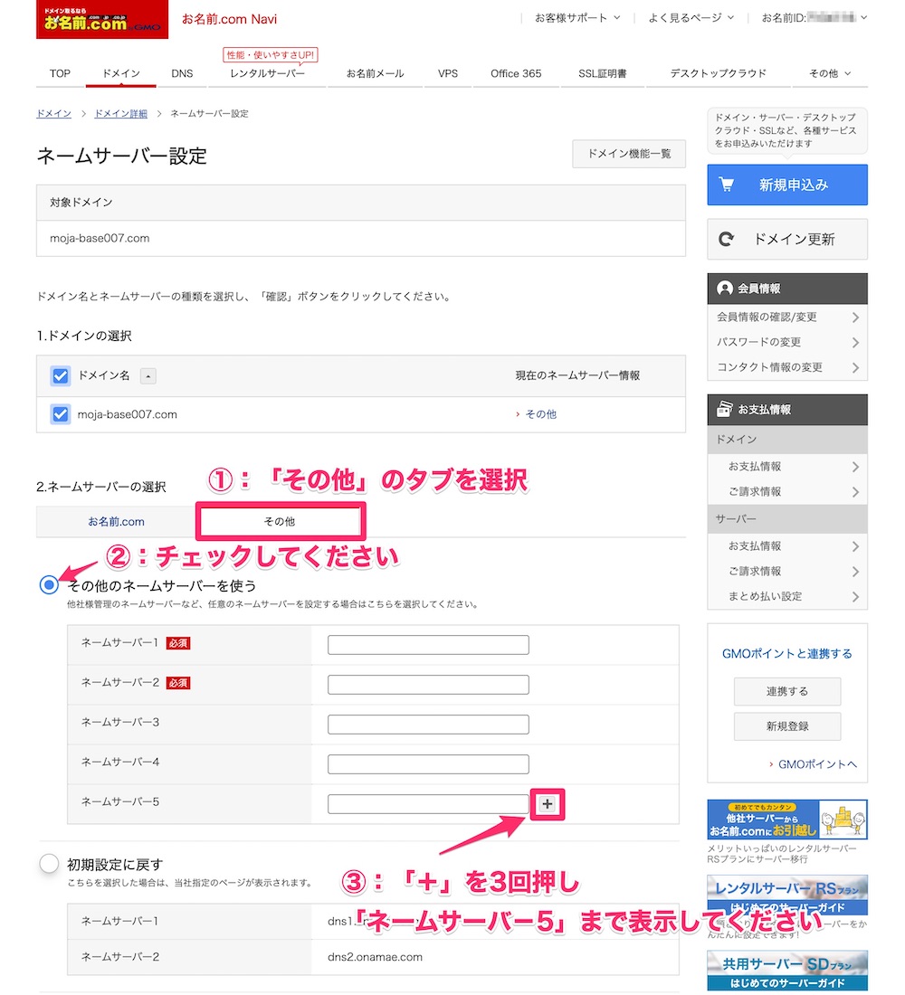
Task: Click the ドメイン更新 button
Action: click(x=786, y=239)
